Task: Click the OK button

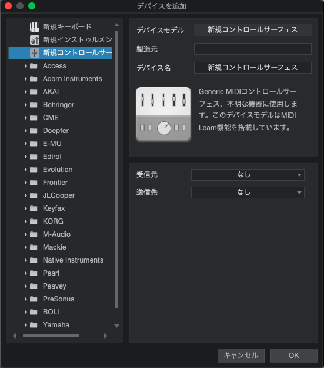Action: (294, 355)
